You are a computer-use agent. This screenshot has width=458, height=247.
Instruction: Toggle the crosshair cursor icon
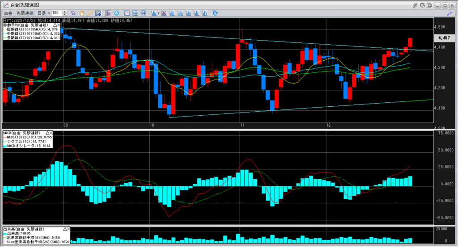(x=108, y=13)
